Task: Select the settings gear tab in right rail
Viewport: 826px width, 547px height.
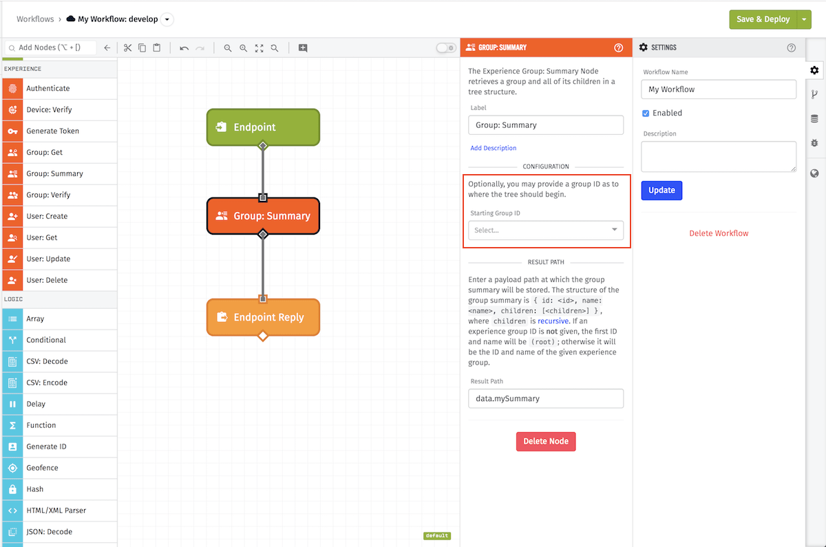Action: [815, 70]
